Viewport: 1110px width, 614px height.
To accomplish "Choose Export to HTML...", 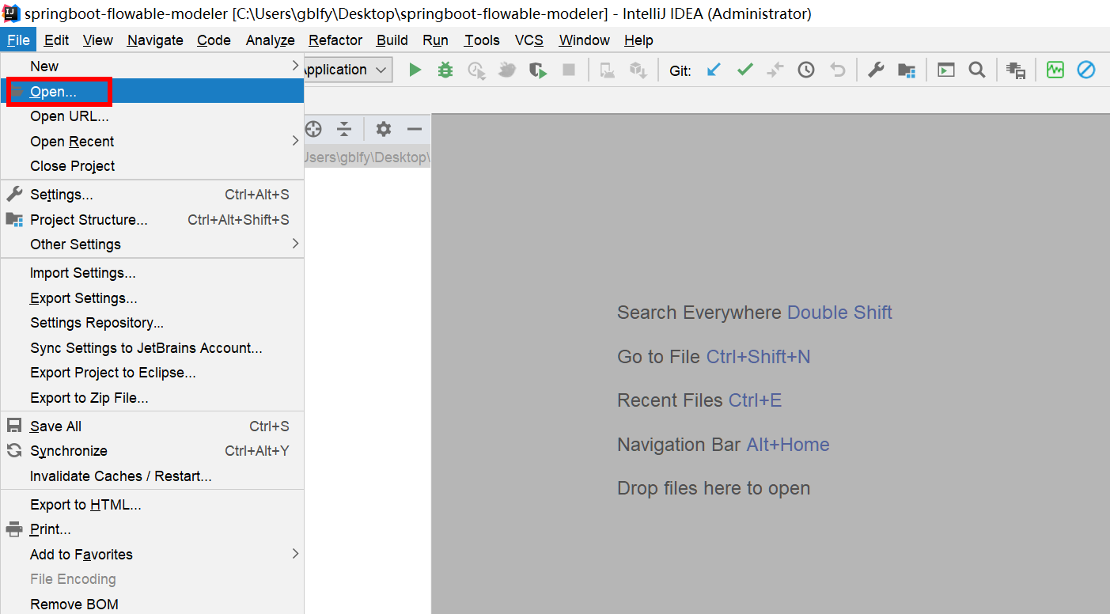I will coord(152,505).
